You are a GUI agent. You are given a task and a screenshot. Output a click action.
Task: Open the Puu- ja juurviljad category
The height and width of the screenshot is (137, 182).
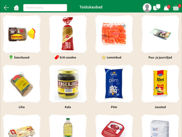[160, 34]
